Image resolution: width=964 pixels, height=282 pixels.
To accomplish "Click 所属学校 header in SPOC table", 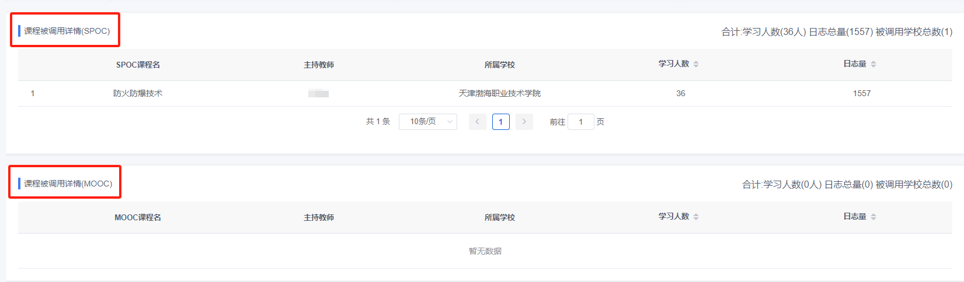I will pos(500,65).
